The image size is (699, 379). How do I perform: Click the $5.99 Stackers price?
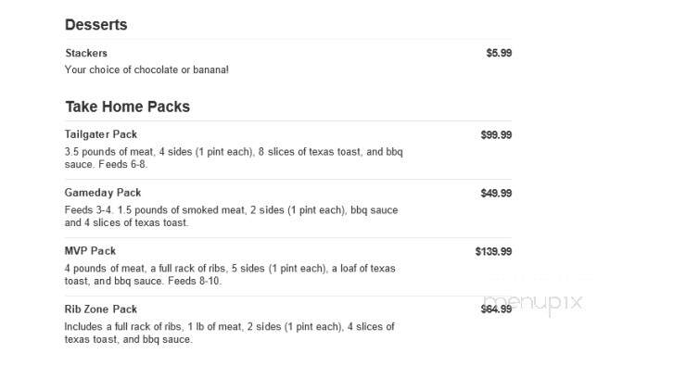point(499,53)
